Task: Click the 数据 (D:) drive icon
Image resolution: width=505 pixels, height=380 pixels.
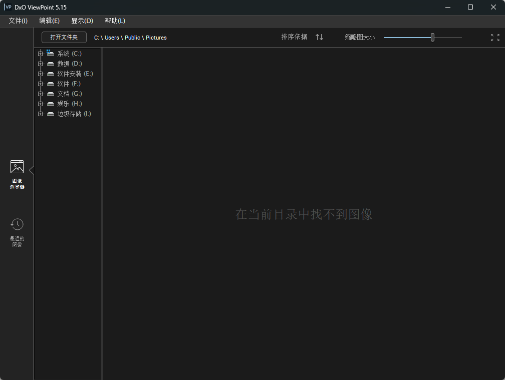Action: tap(51, 64)
